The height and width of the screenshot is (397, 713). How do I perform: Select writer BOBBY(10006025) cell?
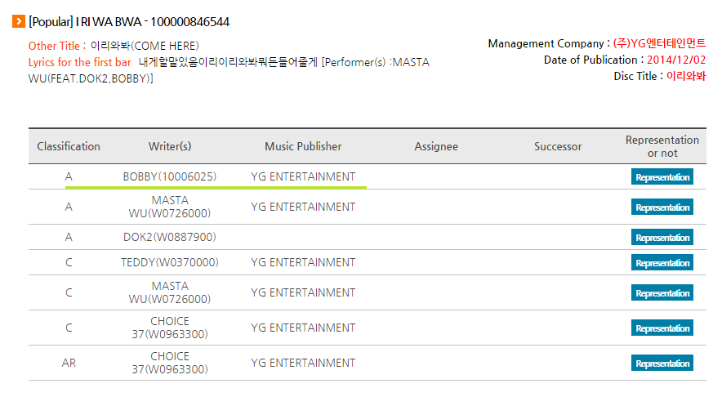coord(170,176)
